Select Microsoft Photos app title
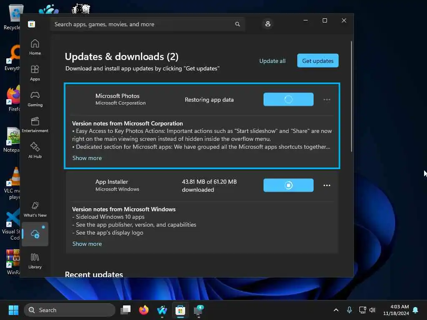The width and height of the screenshot is (427, 320). (x=117, y=96)
